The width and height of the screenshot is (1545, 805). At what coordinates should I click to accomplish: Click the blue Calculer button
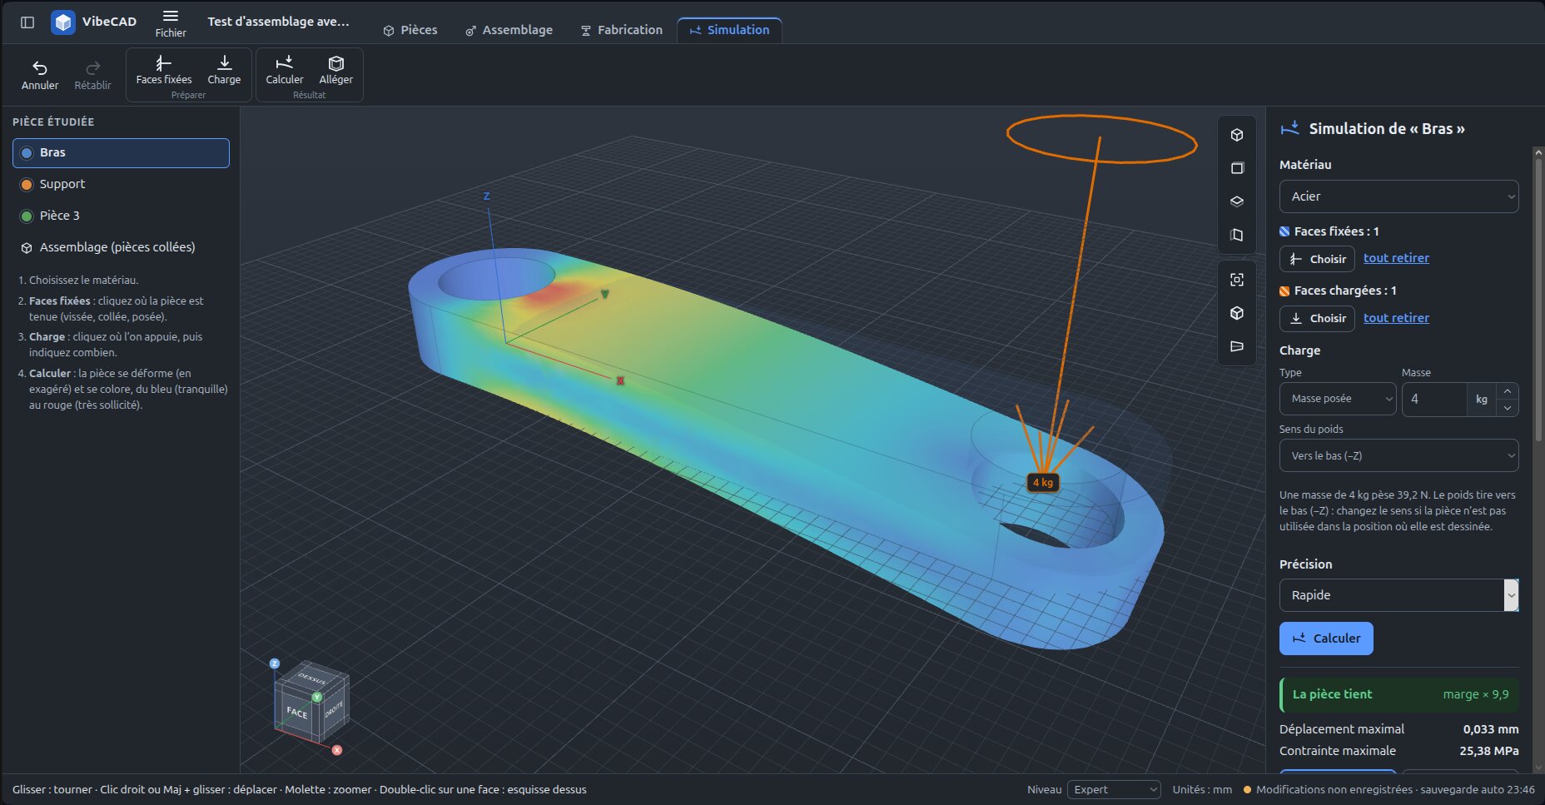click(1326, 639)
